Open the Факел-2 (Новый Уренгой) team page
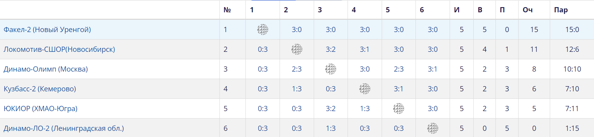This screenshot has height=137, width=594. click(x=47, y=29)
